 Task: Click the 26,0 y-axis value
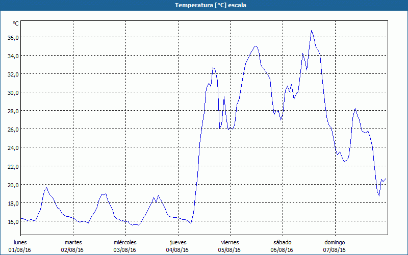13,129
